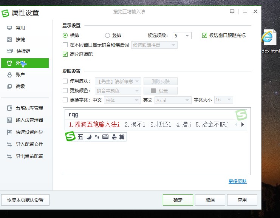Enable the 使用皮肤 checkbox

tap(65, 81)
